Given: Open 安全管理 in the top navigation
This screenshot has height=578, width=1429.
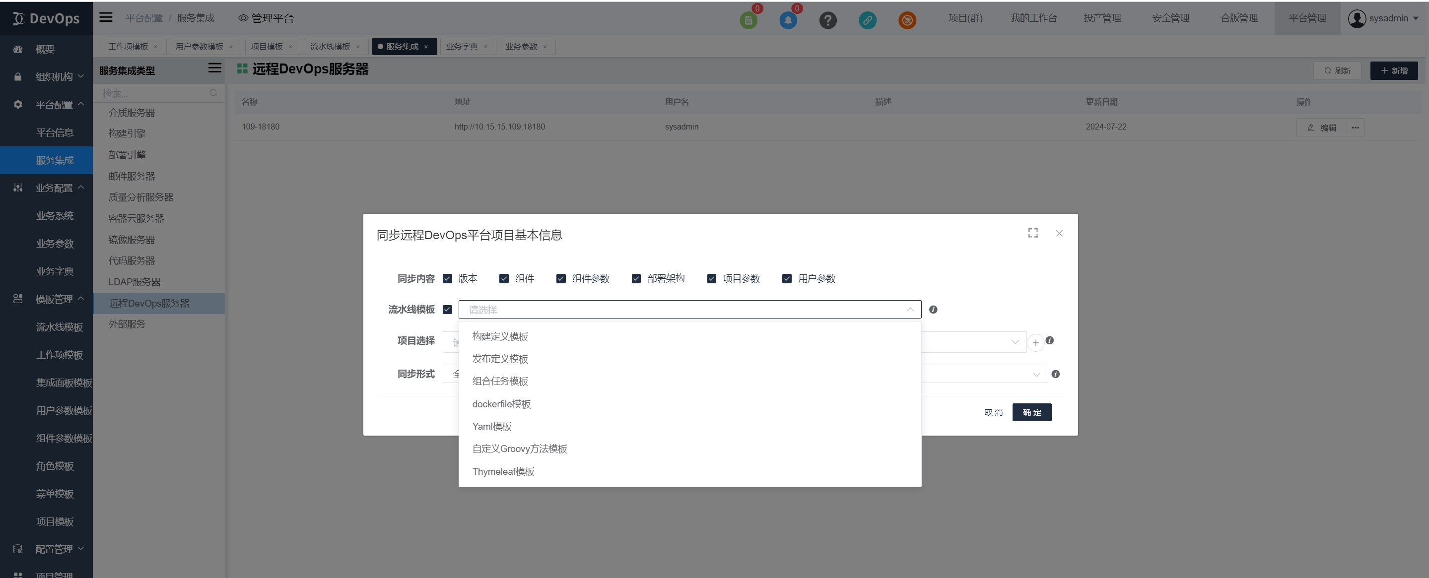Looking at the screenshot, I should [x=1170, y=18].
